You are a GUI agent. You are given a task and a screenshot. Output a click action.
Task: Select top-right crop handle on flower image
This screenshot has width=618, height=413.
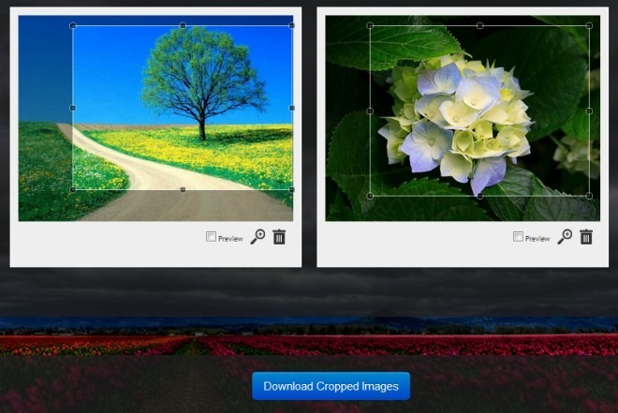[x=589, y=25]
